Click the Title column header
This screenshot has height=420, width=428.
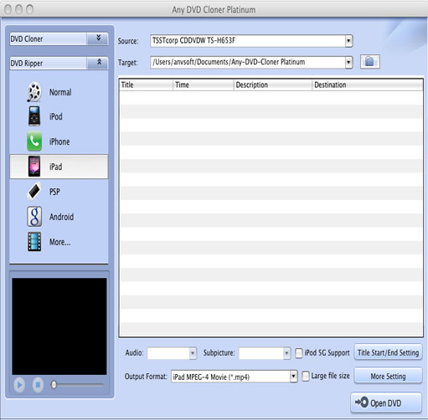[x=146, y=85]
